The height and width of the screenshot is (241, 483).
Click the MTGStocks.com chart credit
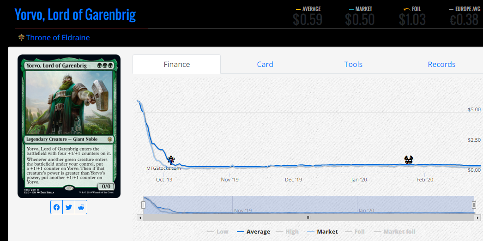tap(163, 169)
